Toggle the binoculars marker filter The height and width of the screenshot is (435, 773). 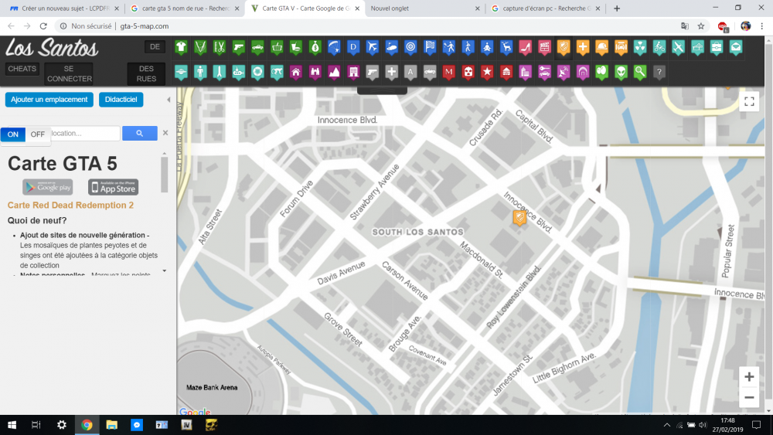[x=315, y=73]
